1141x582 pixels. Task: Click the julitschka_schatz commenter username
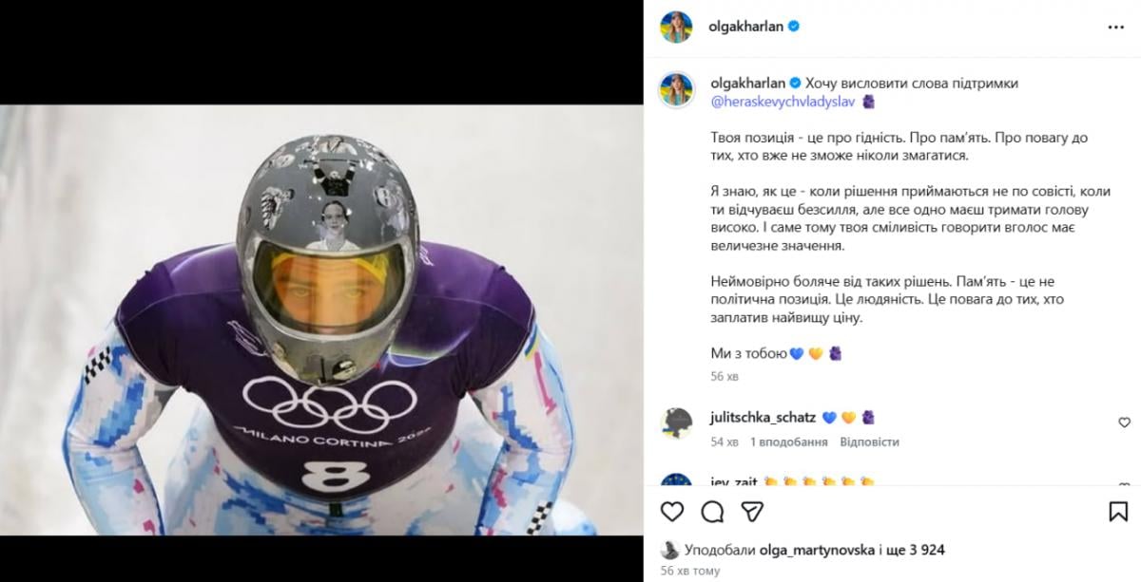(x=763, y=417)
